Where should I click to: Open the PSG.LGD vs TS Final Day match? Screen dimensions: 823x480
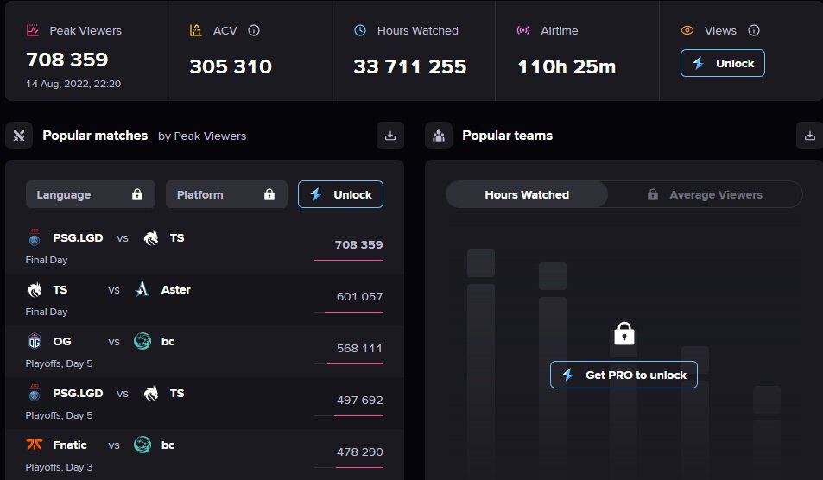coord(204,247)
